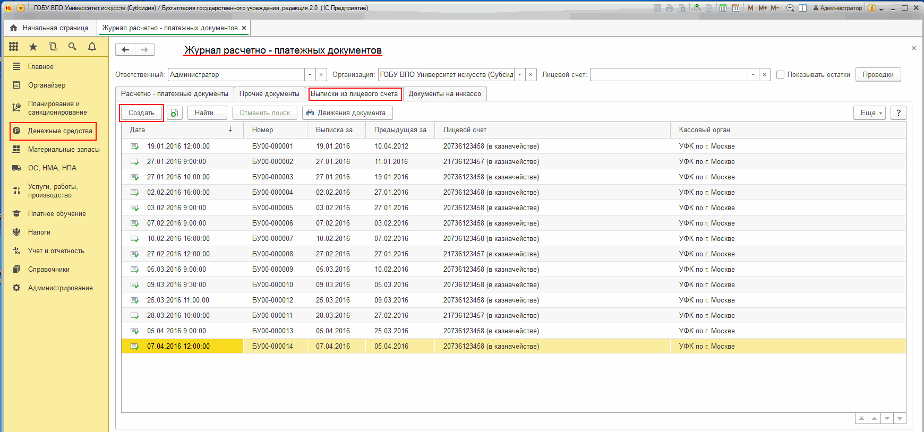924x432 pixels.
Task: Expand the Организация dropdown
Action: [519, 75]
